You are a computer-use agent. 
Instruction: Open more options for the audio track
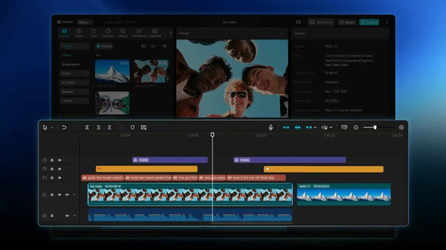point(74,216)
